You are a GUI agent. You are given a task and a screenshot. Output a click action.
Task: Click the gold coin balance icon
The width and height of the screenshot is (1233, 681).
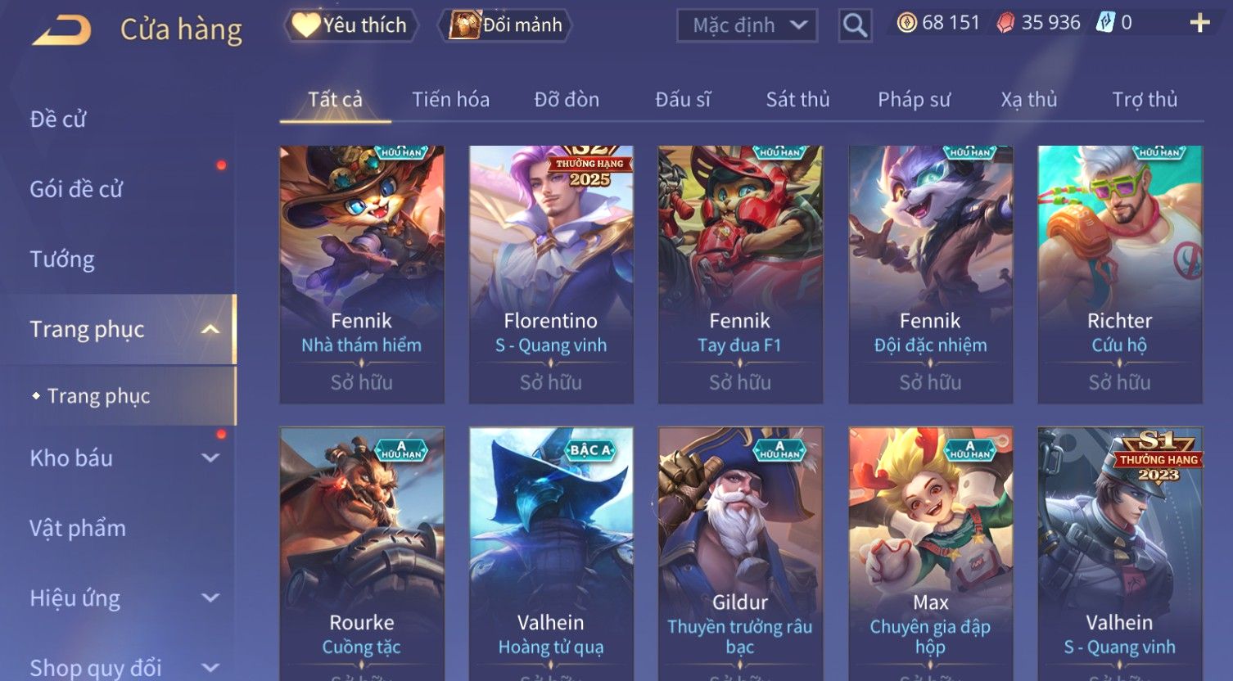tap(906, 23)
